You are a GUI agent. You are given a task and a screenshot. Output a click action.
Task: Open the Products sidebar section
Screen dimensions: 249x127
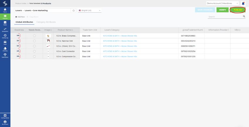click(x=5, y=17)
